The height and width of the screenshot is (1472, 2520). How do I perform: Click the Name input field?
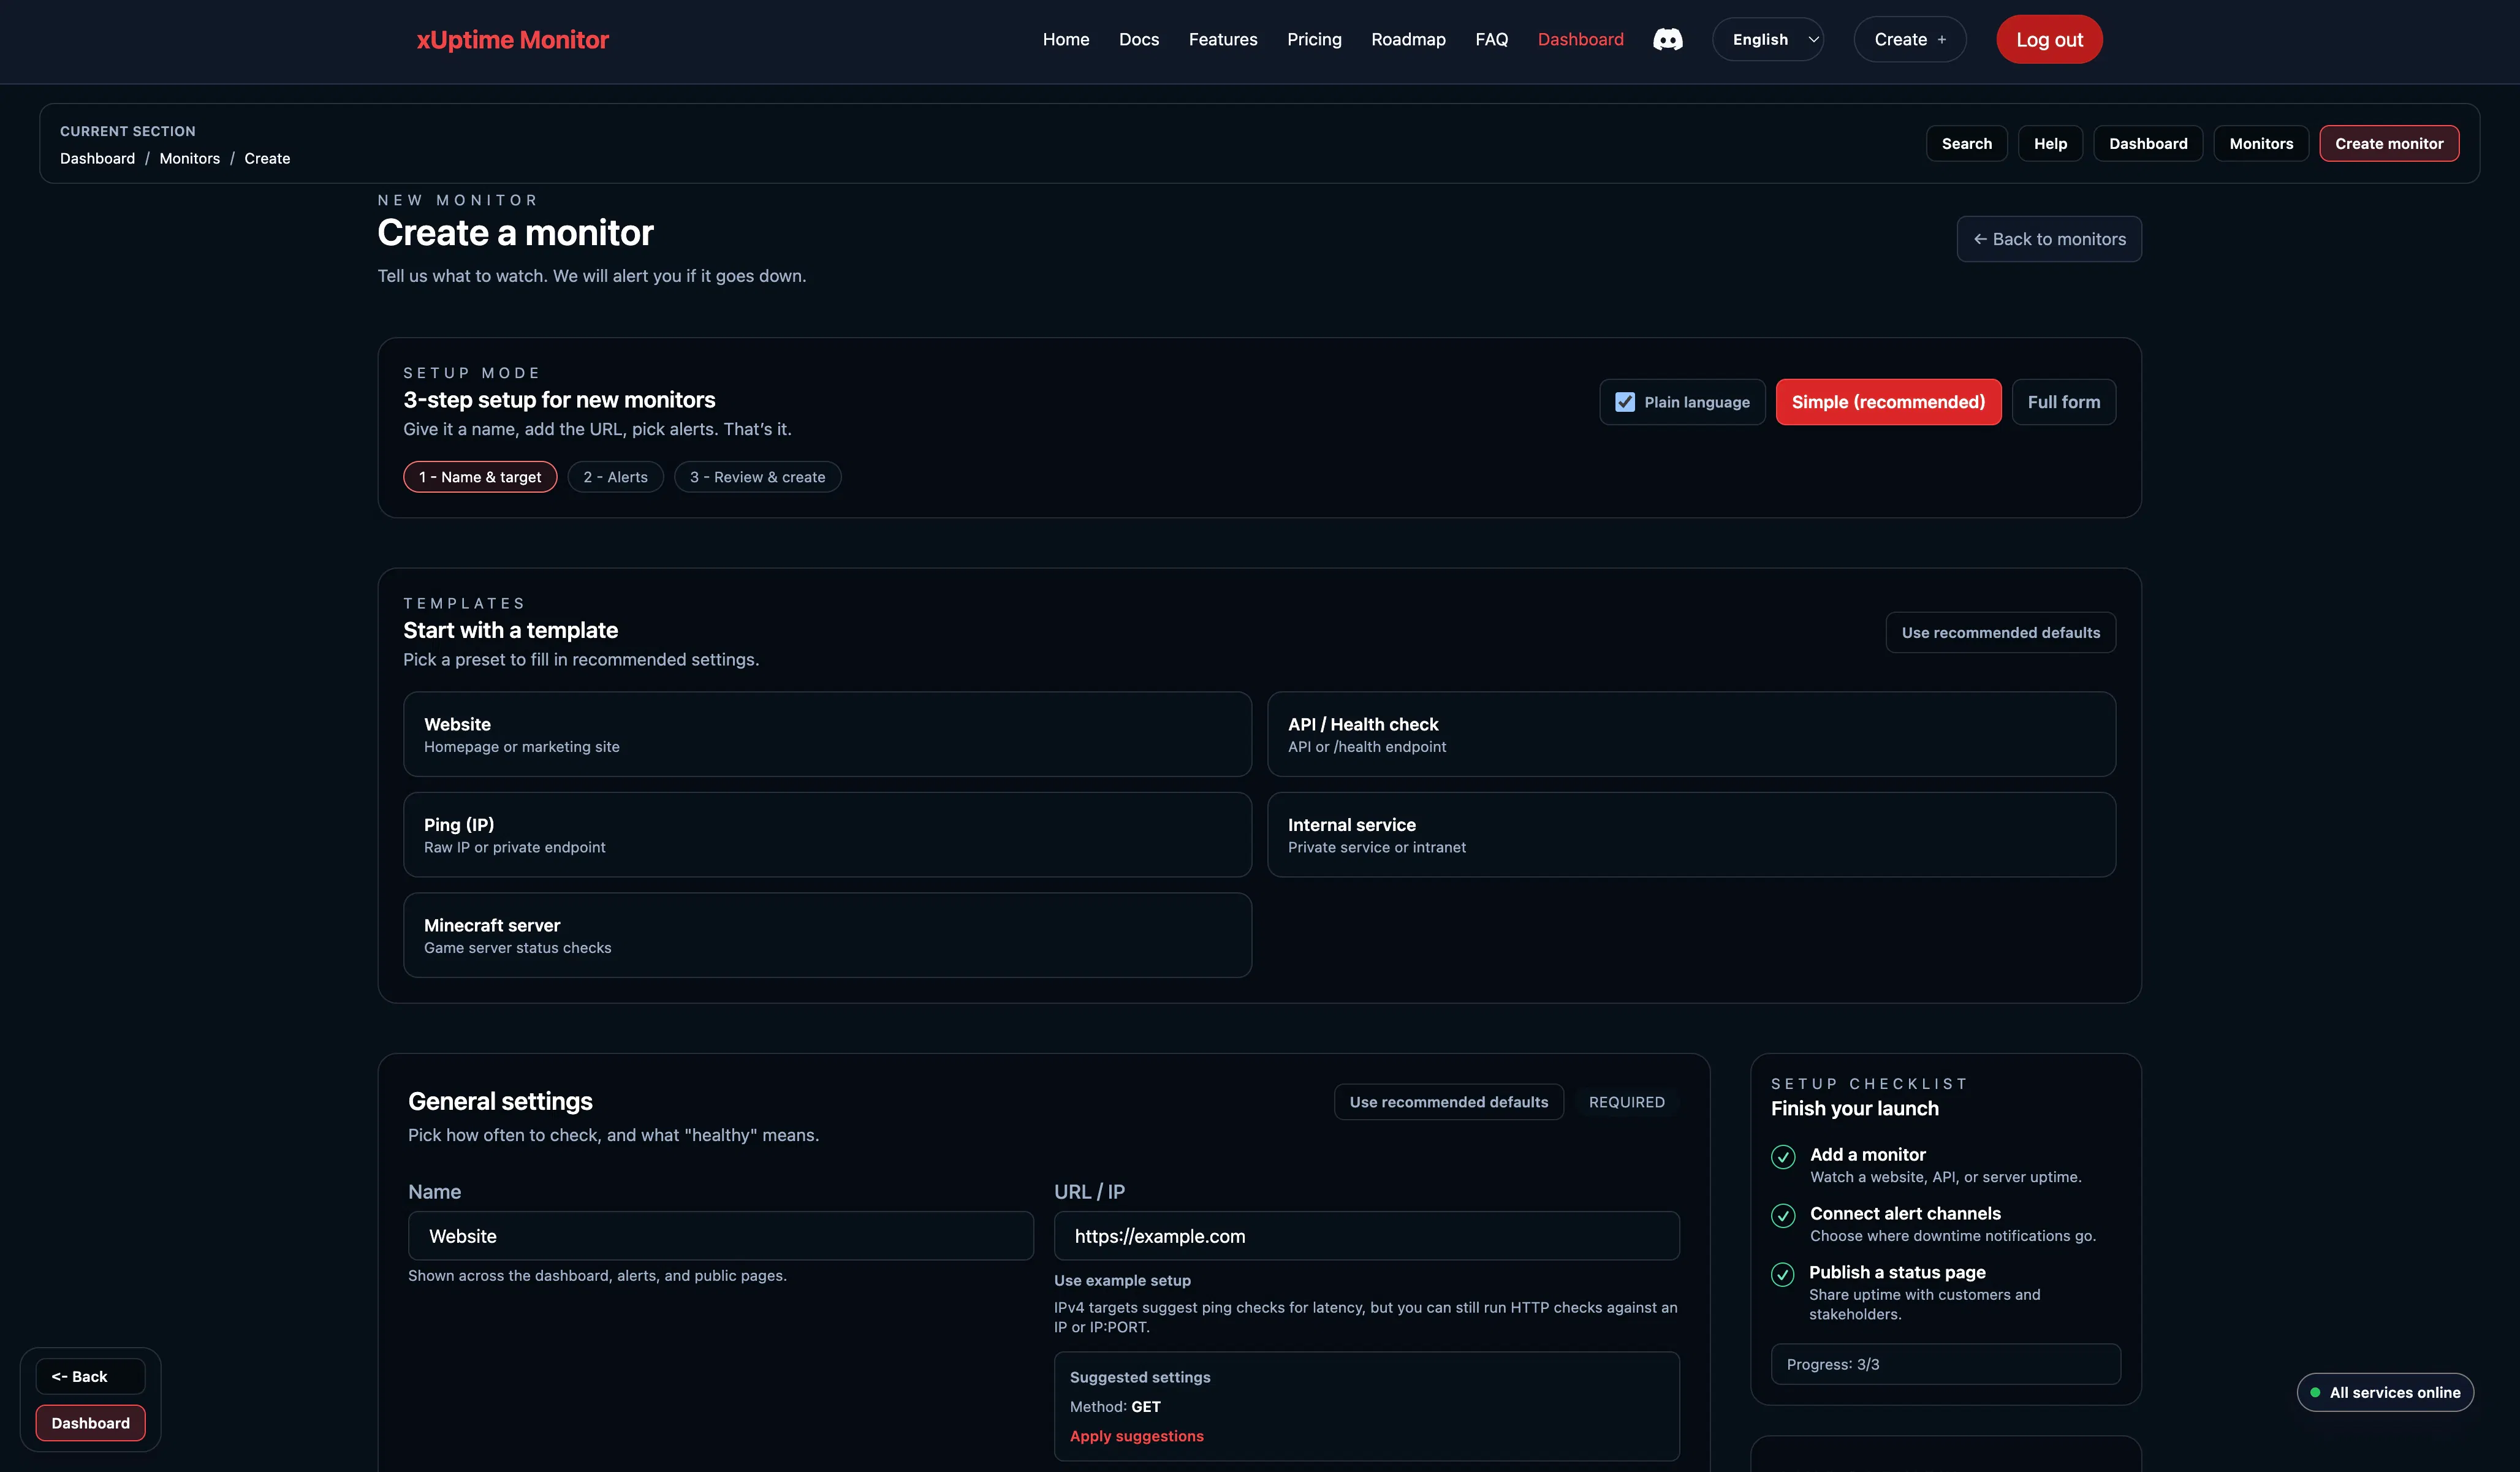720,1236
